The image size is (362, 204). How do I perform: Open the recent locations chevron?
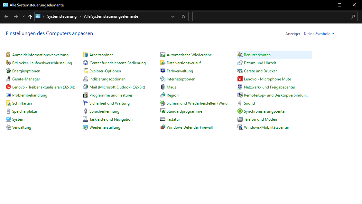(x=23, y=16)
